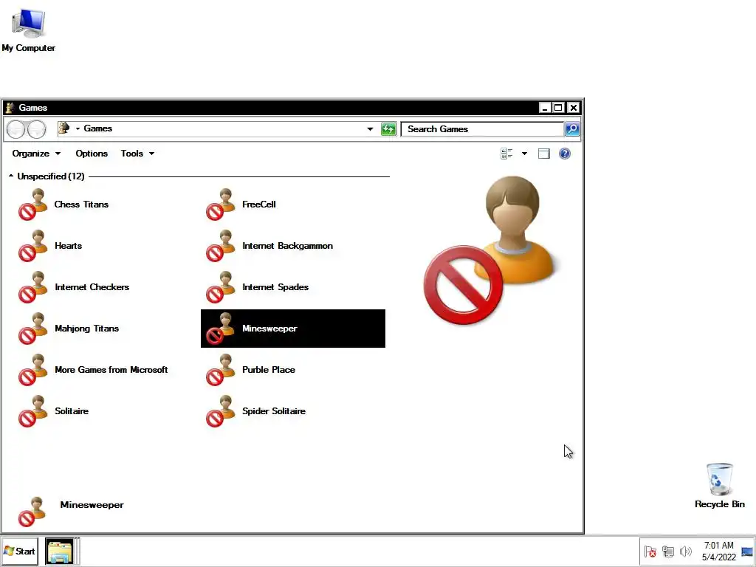Click the green Refresh button
This screenshot has height=567, width=756.
click(x=388, y=129)
